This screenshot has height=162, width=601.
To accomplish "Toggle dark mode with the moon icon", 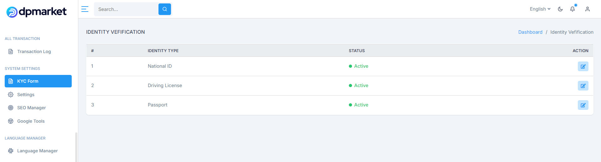I will pyautogui.click(x=560, y=9).
